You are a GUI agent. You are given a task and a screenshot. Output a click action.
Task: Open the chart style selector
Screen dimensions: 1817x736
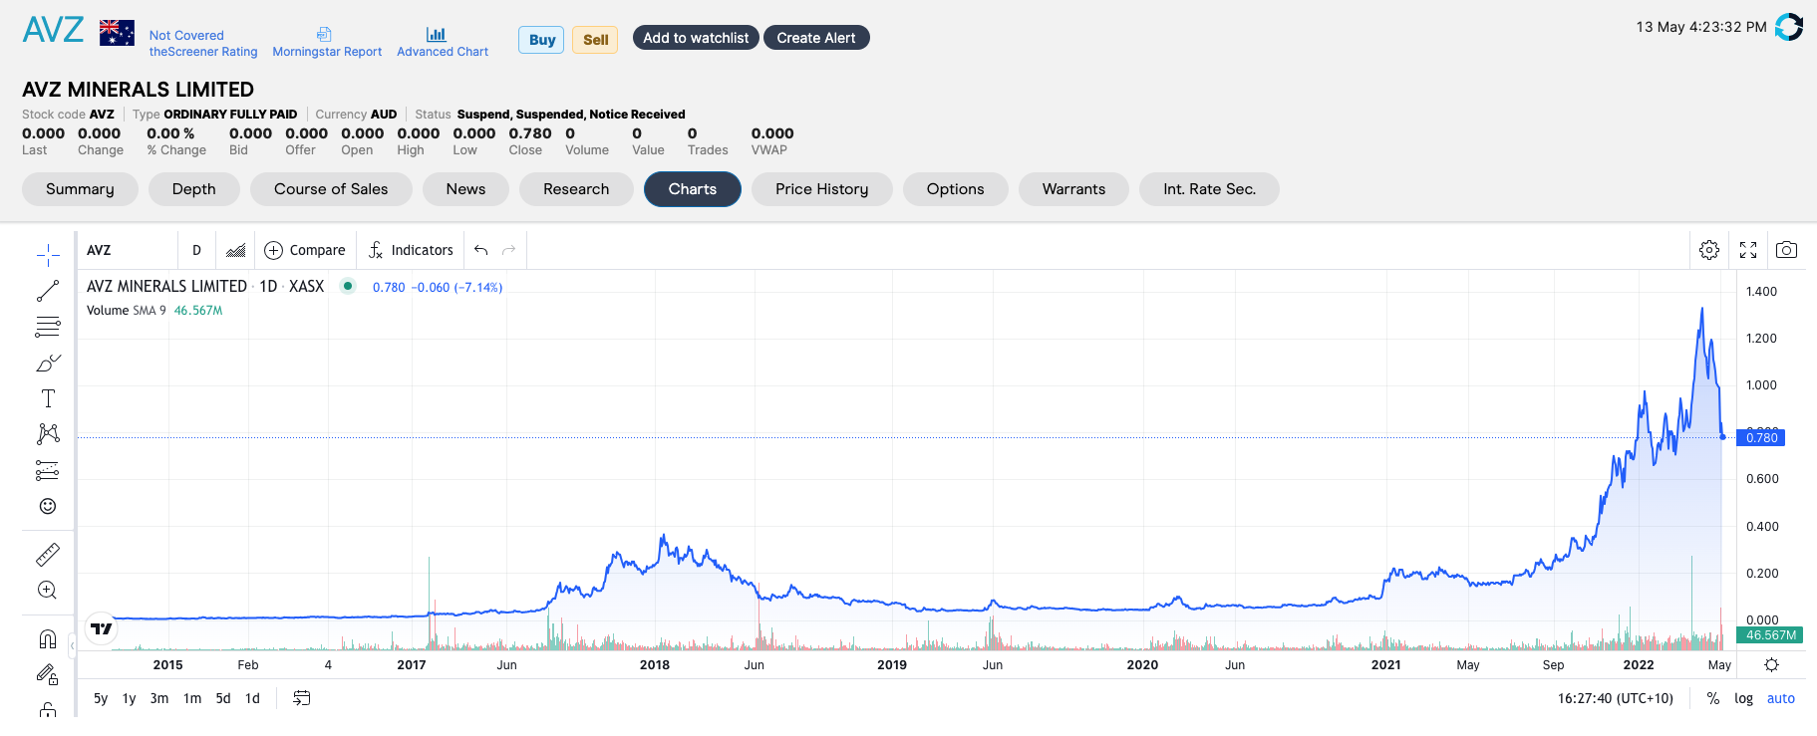(x=236, y=250)
